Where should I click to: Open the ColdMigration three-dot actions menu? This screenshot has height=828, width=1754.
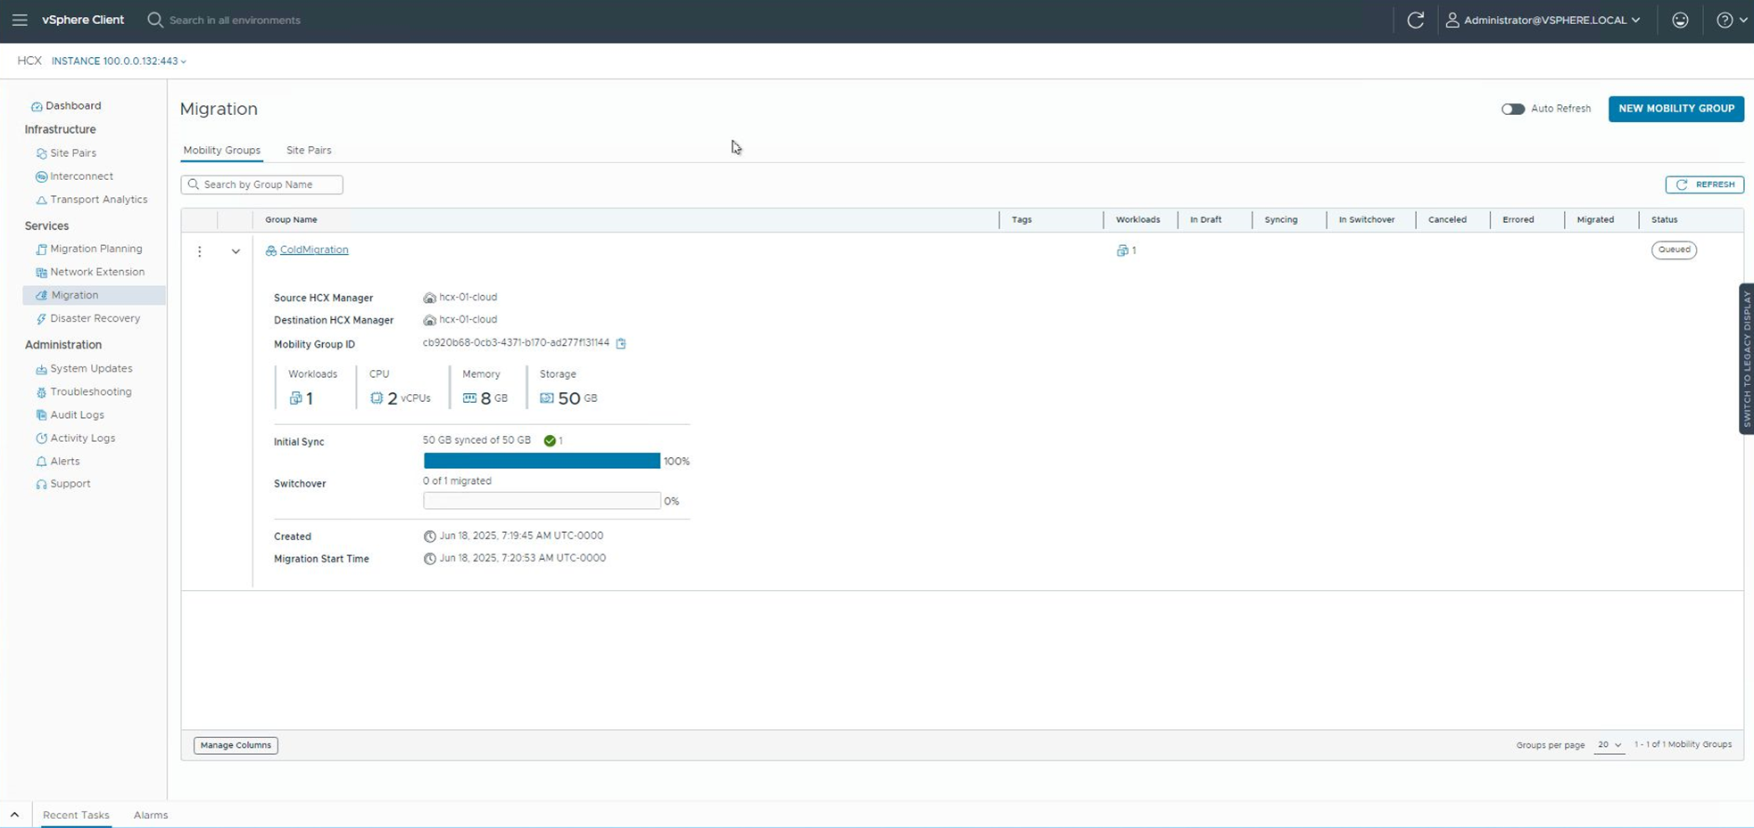pos(200,251)
